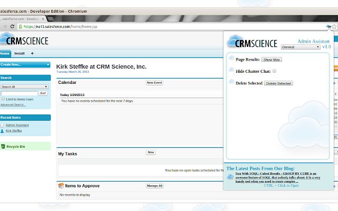Reload the page with refresh icon
338x211 pixels.
click(12, 26)
